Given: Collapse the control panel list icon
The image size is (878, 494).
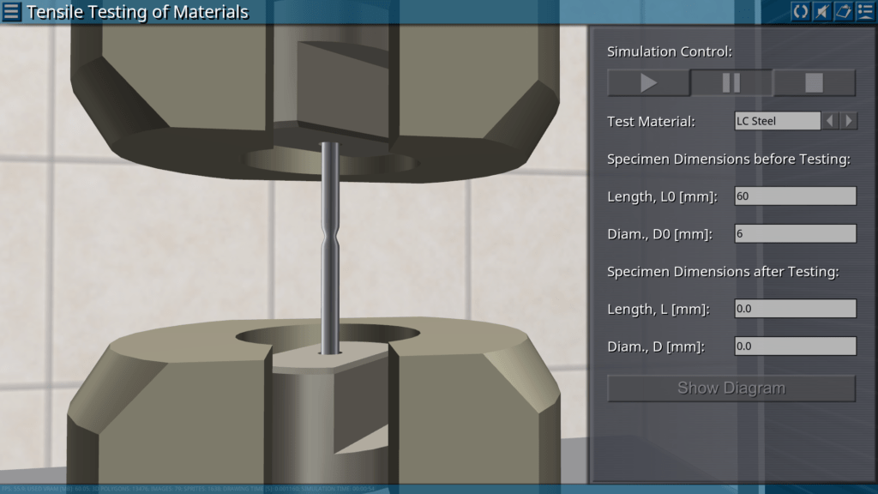Looking at the screenshot, I should 864,11.
